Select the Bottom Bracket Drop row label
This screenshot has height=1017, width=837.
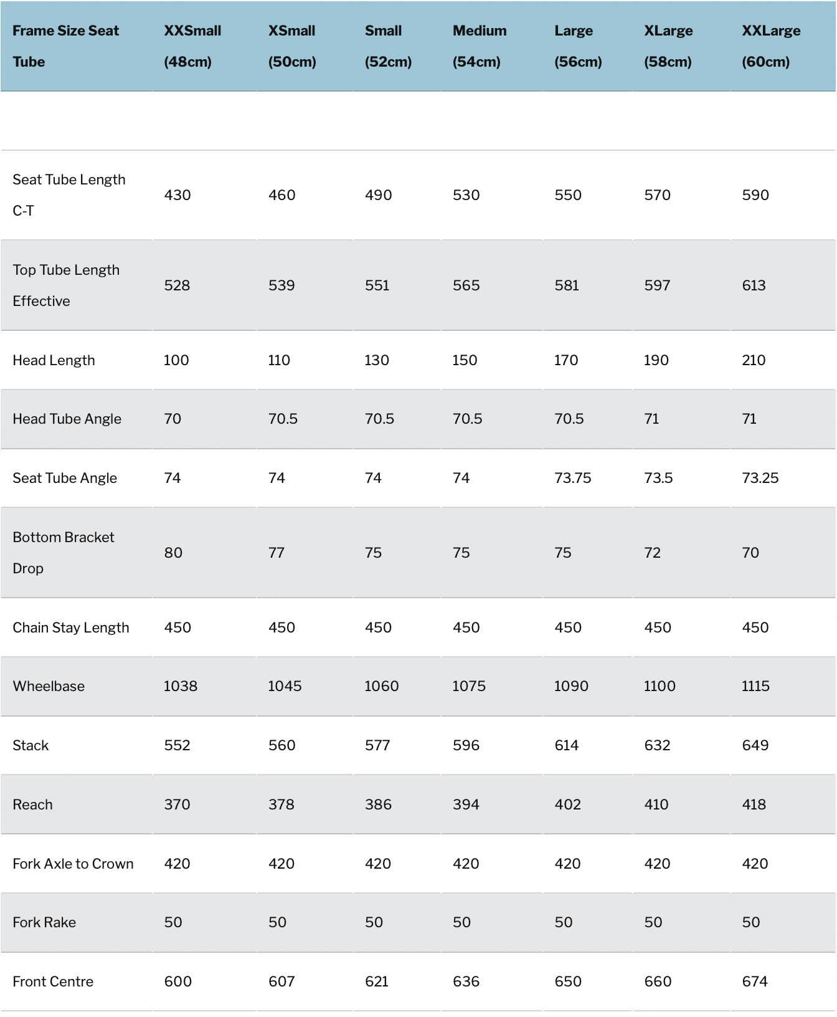pyautogui.click(x=63, y=553)
